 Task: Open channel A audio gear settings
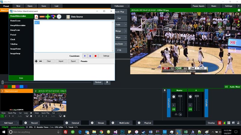190,97
